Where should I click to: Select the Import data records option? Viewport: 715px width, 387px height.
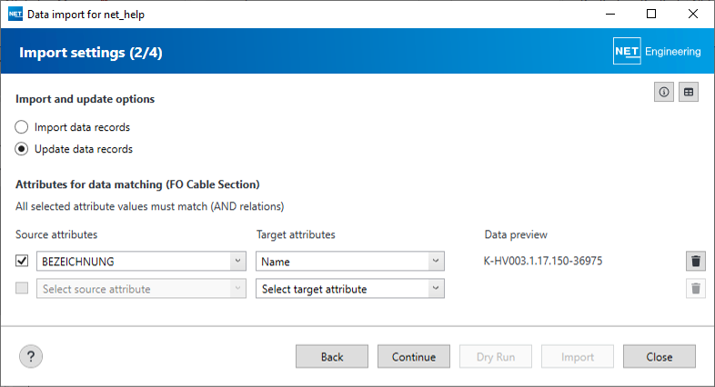tap(22, 127)
